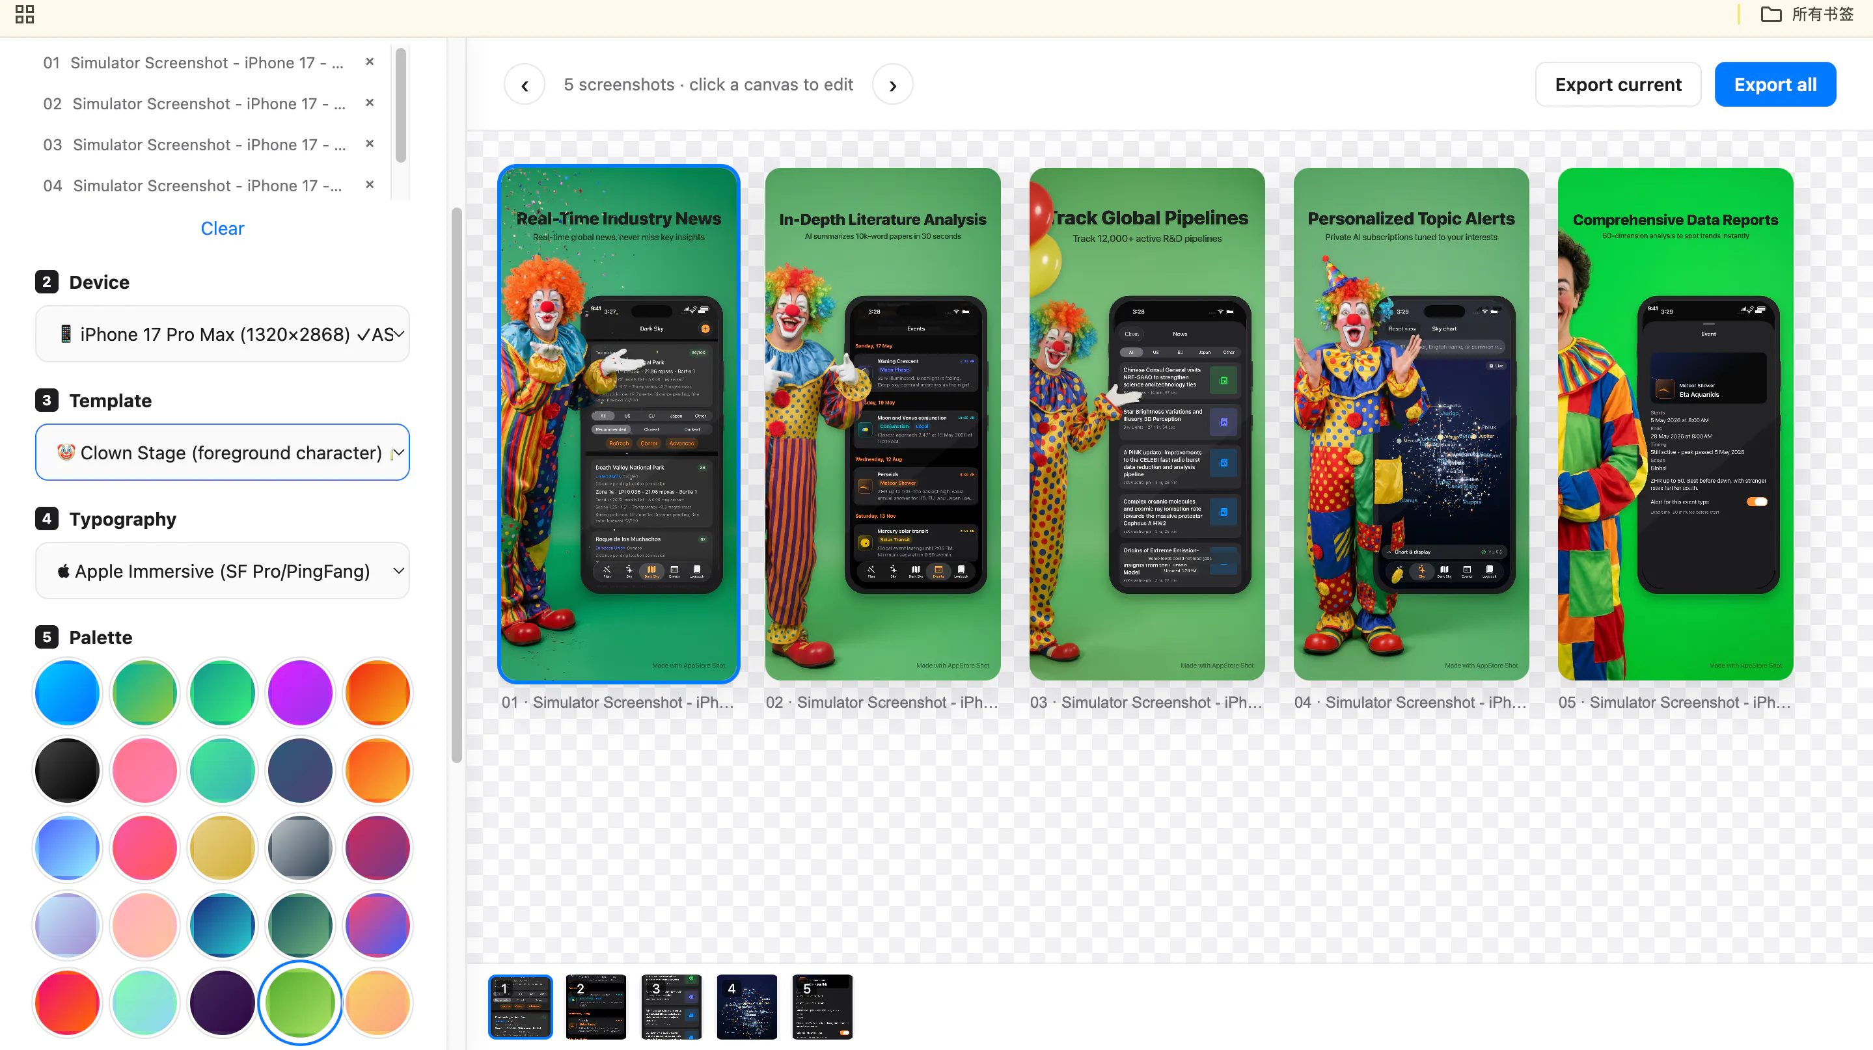Viewport: 1873px width, 1050px height.
Task: Click the screenshot list scrollbar
Action: coord(400,105)
